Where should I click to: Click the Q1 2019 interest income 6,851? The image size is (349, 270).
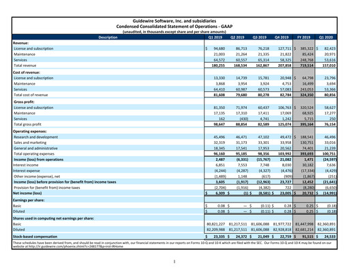click(x=220, y=165)
